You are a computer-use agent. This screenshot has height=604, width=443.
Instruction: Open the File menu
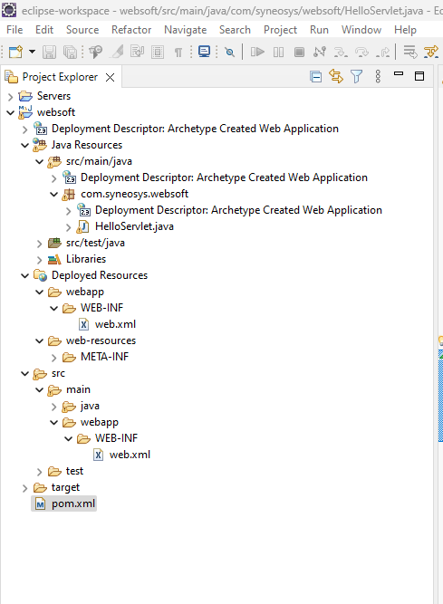(14, 30)
